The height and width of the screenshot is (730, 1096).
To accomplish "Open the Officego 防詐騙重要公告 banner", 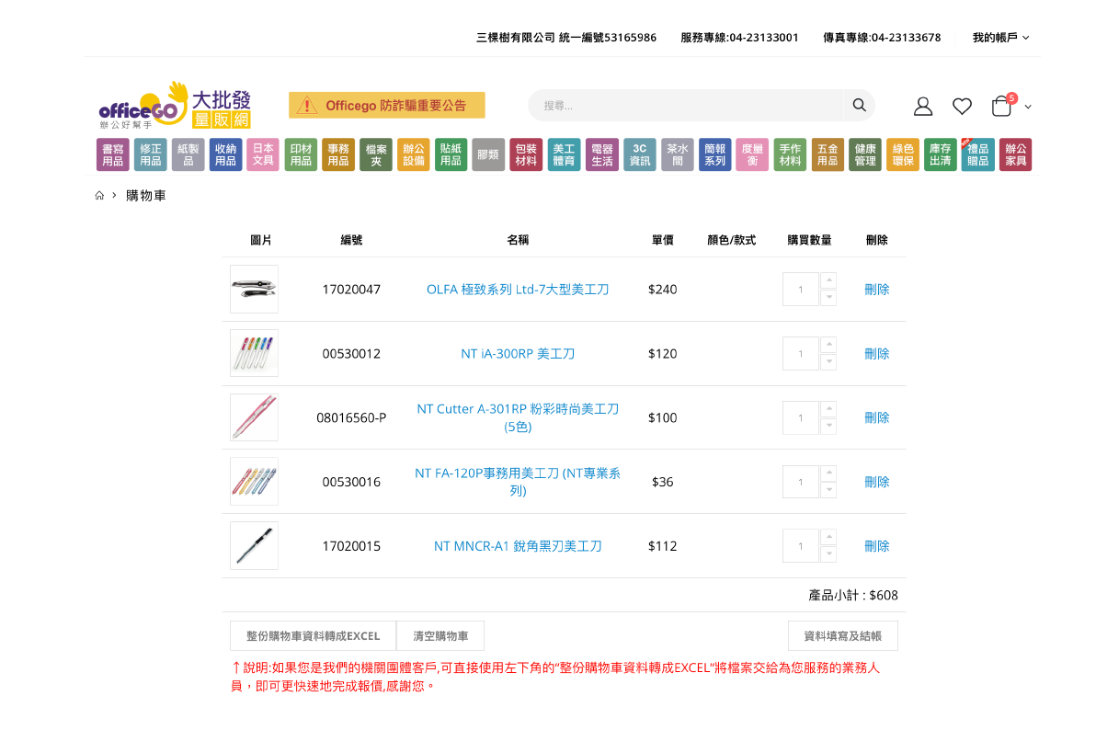I will pyautogui.click(x=387, y=106).
